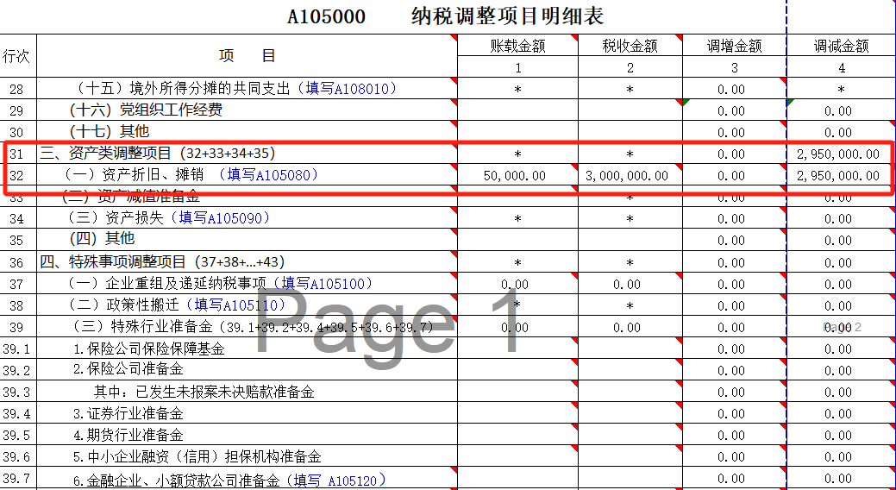Select the 行次 header cell
Screen dimensions: 896x490
point(17,56)
